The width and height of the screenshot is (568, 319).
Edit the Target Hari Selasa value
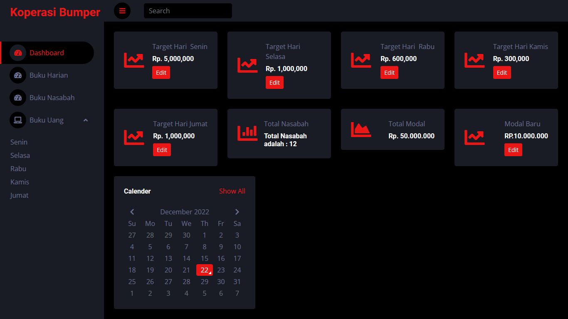(274, 83)
